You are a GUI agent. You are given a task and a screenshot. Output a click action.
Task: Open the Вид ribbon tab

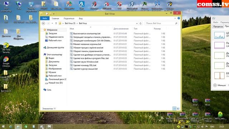81,18
